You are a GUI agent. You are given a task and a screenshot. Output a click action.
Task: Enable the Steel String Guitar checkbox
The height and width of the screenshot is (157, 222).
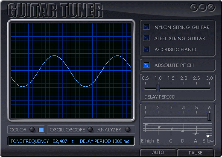pyautogui.click(x=146, y=38)
